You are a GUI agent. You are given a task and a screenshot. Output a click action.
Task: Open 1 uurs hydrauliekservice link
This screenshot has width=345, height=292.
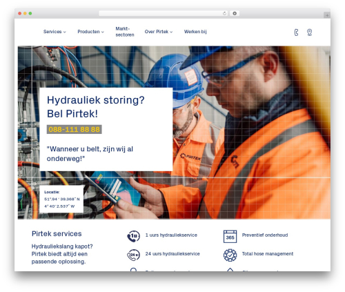(x=171, y=235)
